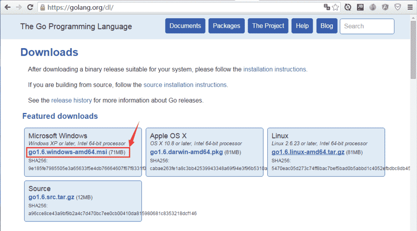Viewport: 417px width, 231px height.
Task: Bookmark this page with star icon
Action: 335,7
